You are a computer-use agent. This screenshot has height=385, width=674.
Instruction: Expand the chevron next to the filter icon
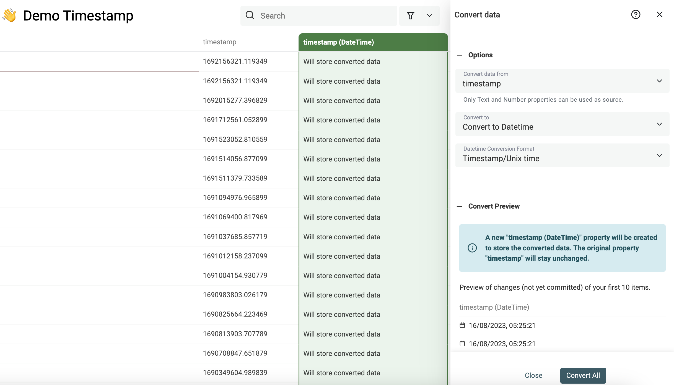[429, 16]
